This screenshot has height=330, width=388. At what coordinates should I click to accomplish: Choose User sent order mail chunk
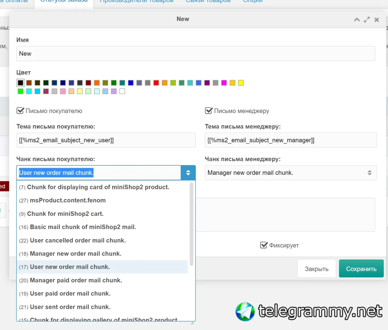click(102, 307)
